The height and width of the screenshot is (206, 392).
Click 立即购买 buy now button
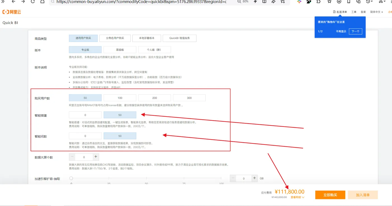330,195
